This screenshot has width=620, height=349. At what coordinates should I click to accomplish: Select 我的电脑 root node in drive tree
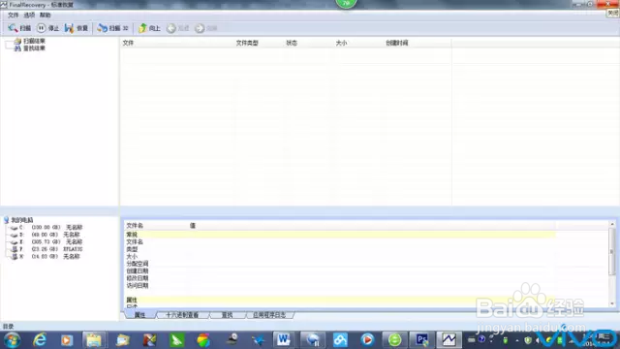pos(21,220)
